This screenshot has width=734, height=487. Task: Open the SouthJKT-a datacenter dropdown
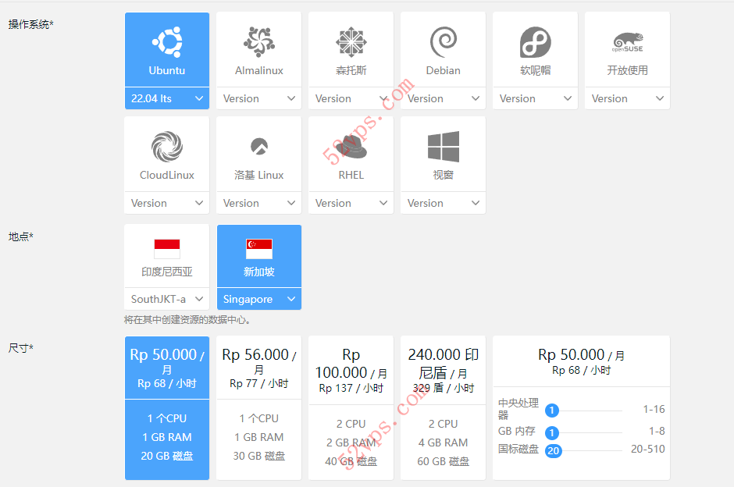[167, 299]
